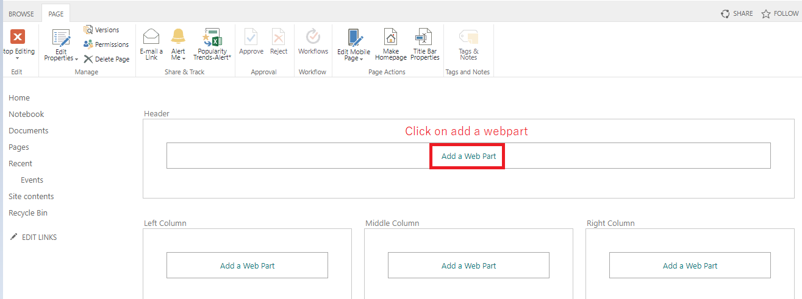Open Title Bar Properties
The image size is (802, 299).
pos(424,37)
